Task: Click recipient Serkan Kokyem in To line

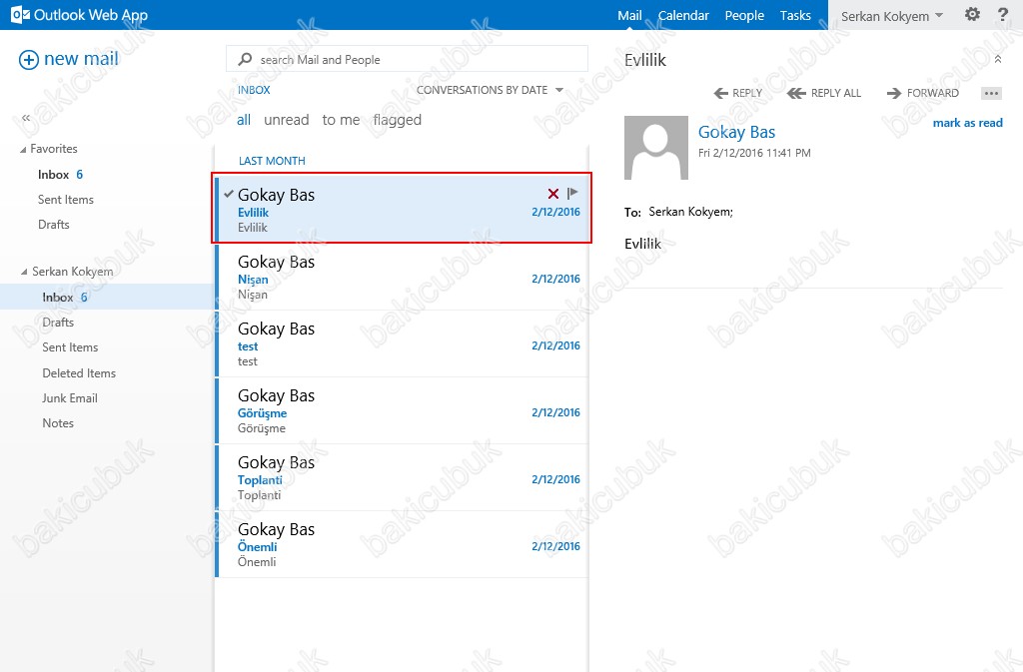Action: (691, 211)
